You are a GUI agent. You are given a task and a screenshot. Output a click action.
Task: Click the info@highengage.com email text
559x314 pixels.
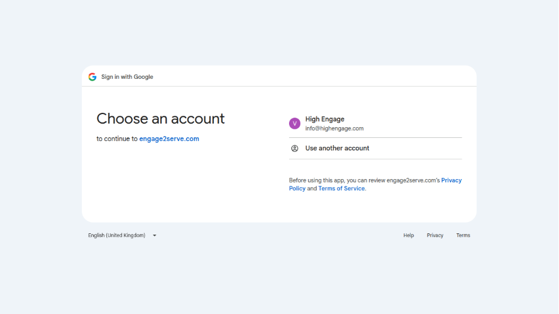334,128
